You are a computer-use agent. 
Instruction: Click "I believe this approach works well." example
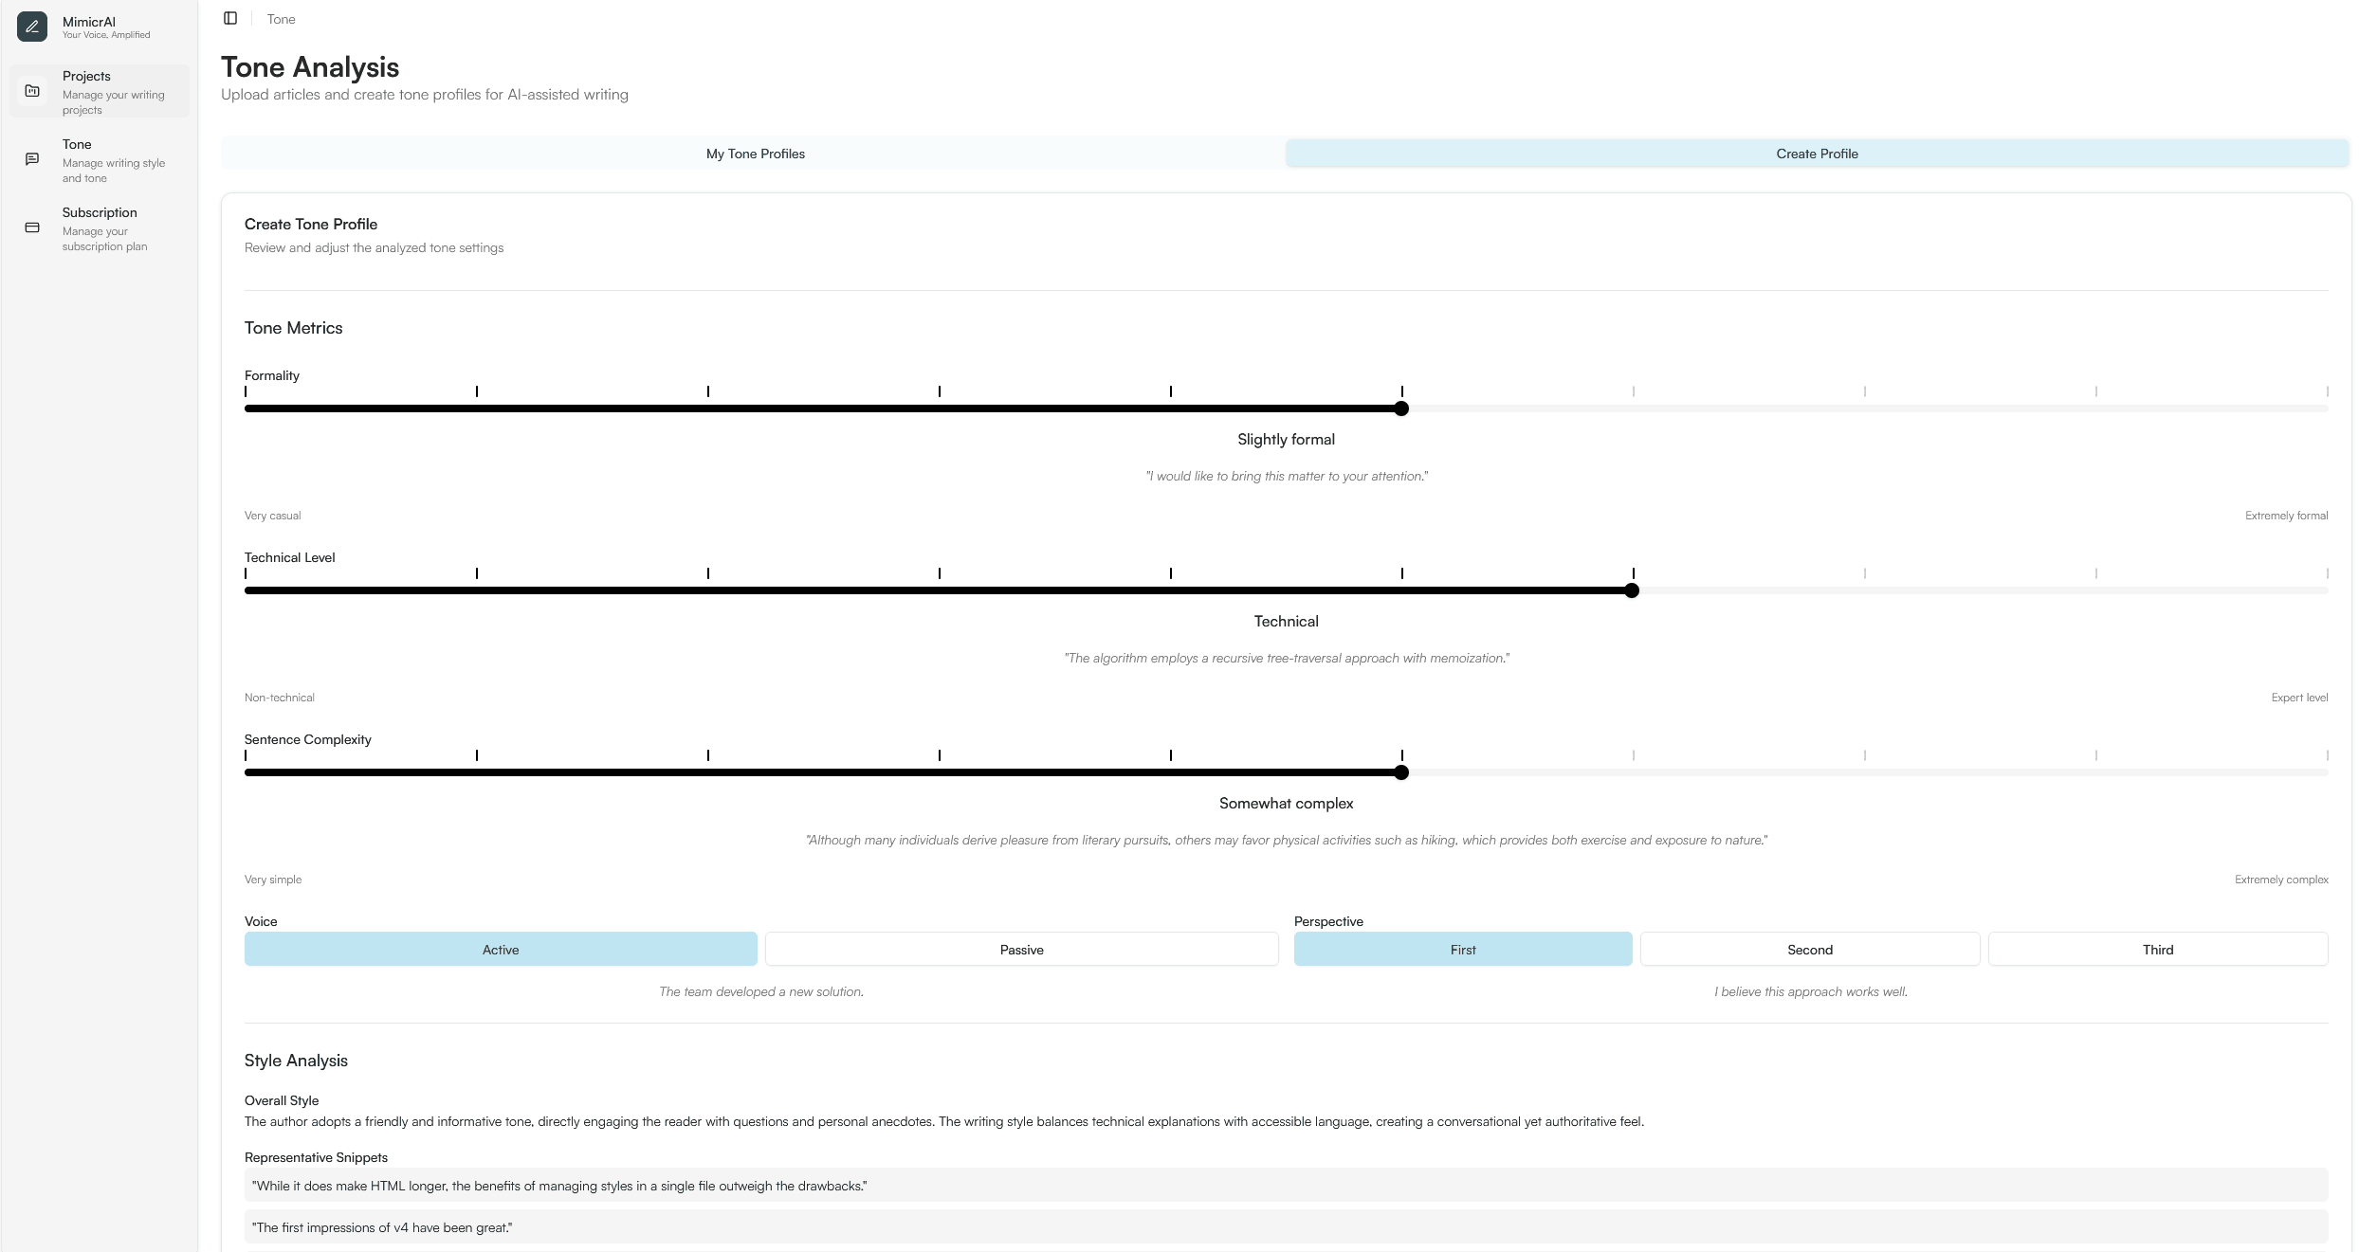[1811, 992]
